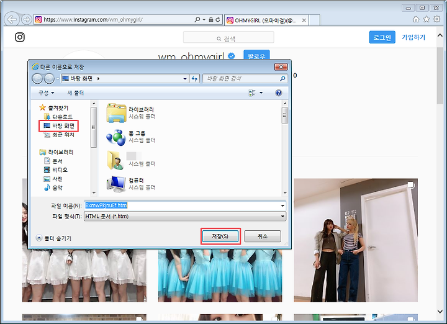Close the save-as dialog

(281, 66)
